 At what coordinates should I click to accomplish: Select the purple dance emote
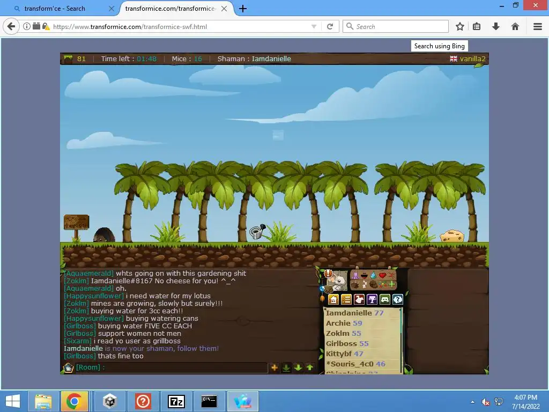[355, 275]
